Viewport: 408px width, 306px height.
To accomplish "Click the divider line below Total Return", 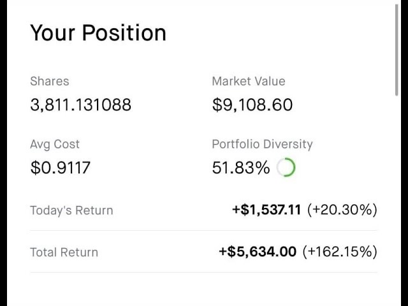I will 203,272.
